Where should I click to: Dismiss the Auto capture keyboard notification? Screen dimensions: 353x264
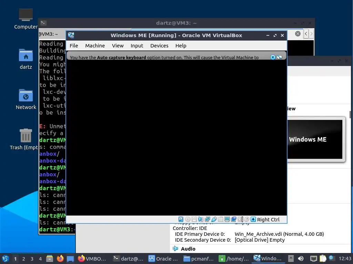(273, 57)
